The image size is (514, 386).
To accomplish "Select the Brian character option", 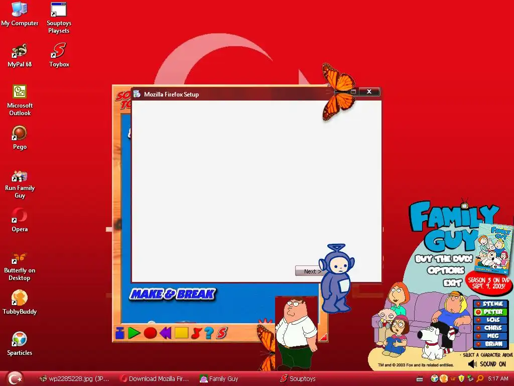I will (490, 344).
